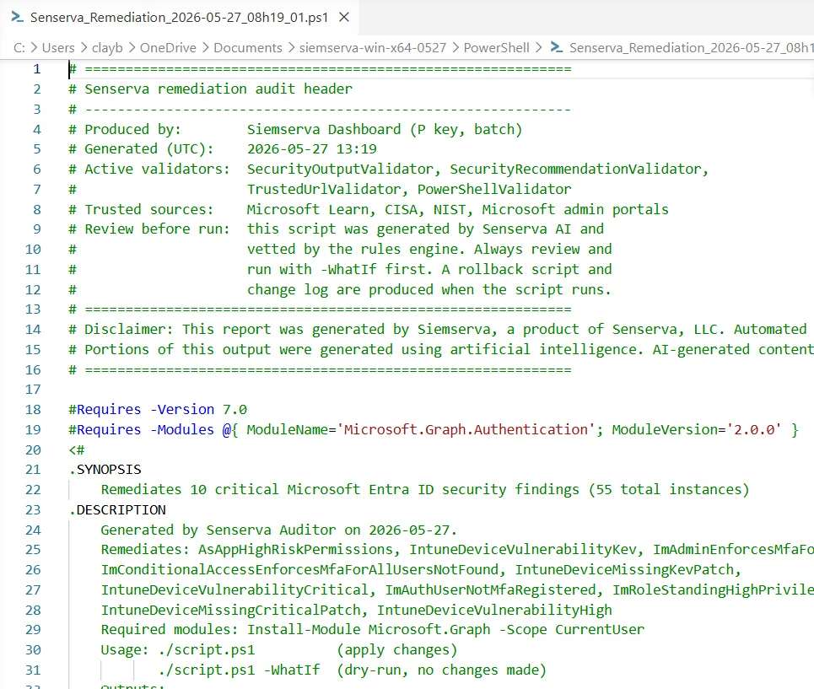
Task: Click the PowerShell icon in breadcrumb file name
Action: click(557, 48)
